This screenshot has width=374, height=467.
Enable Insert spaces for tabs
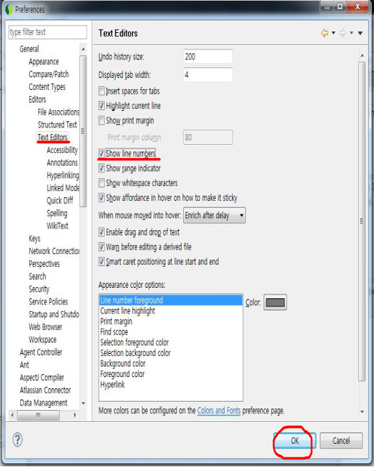coord(102,91)
